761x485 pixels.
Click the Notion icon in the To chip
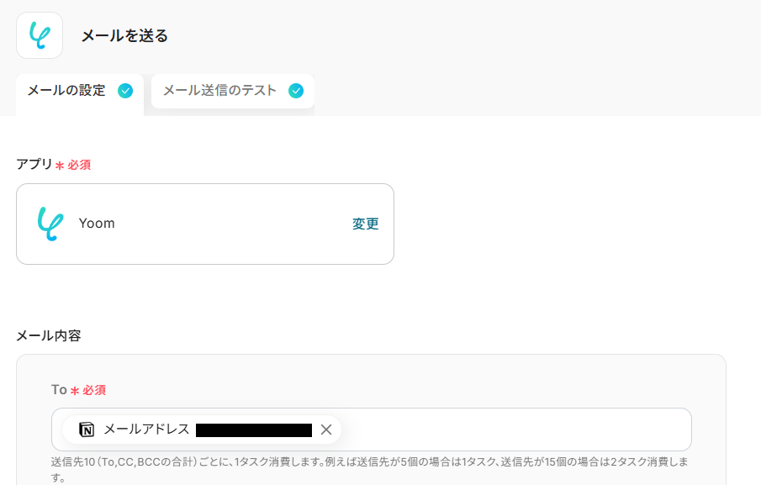pos(87,430)
